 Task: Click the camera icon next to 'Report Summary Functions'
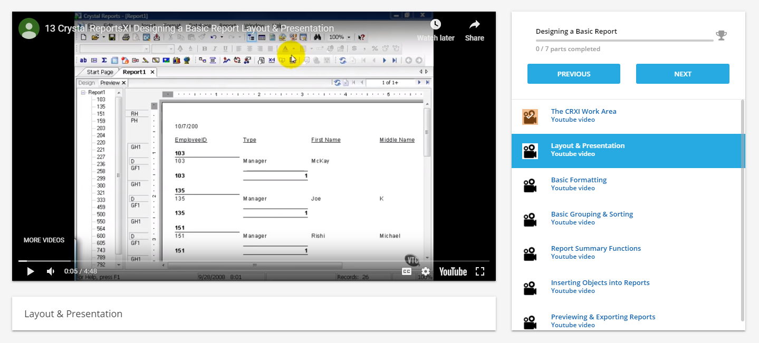tap(530, 254)
